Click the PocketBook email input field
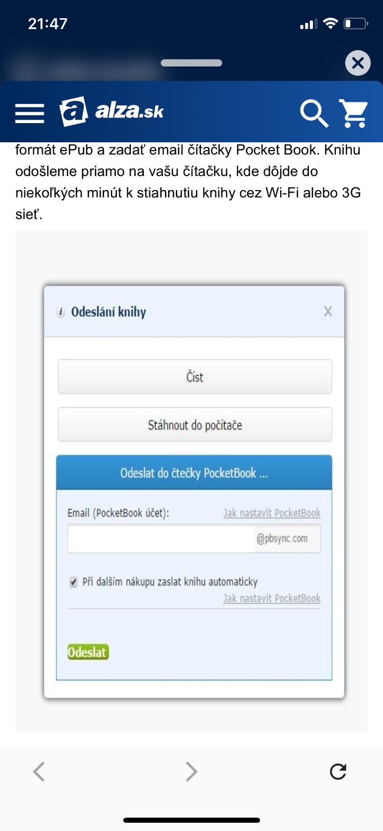 [x=161, y=539]
